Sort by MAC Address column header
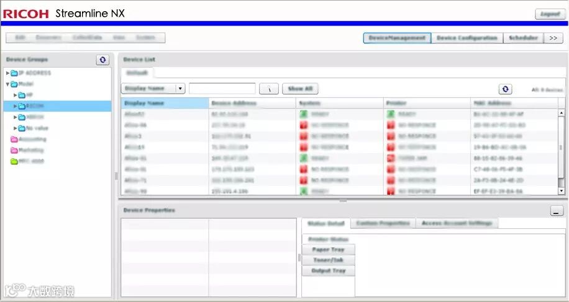Screen dimensions: 569x302 (x=514, y=103)
